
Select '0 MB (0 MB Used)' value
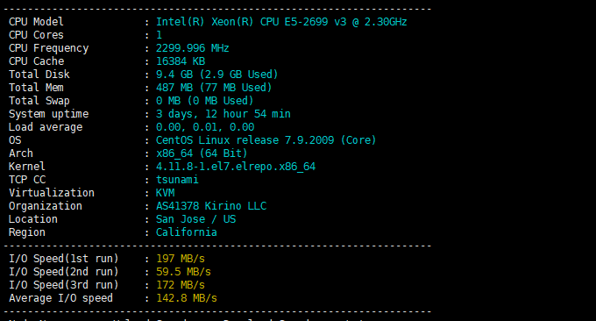click(x=204, y=101)
